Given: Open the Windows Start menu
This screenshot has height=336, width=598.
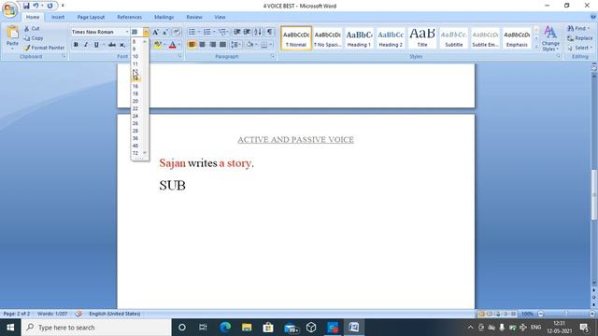Looking at the screenshot, I should [x=10, y=328].
